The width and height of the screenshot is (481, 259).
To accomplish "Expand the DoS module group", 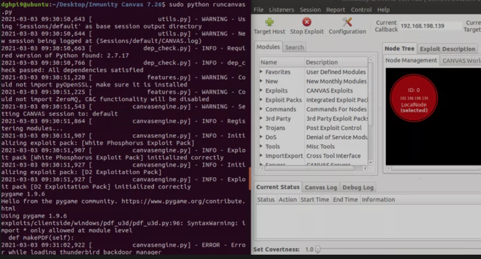I will [x=261, y=137].
